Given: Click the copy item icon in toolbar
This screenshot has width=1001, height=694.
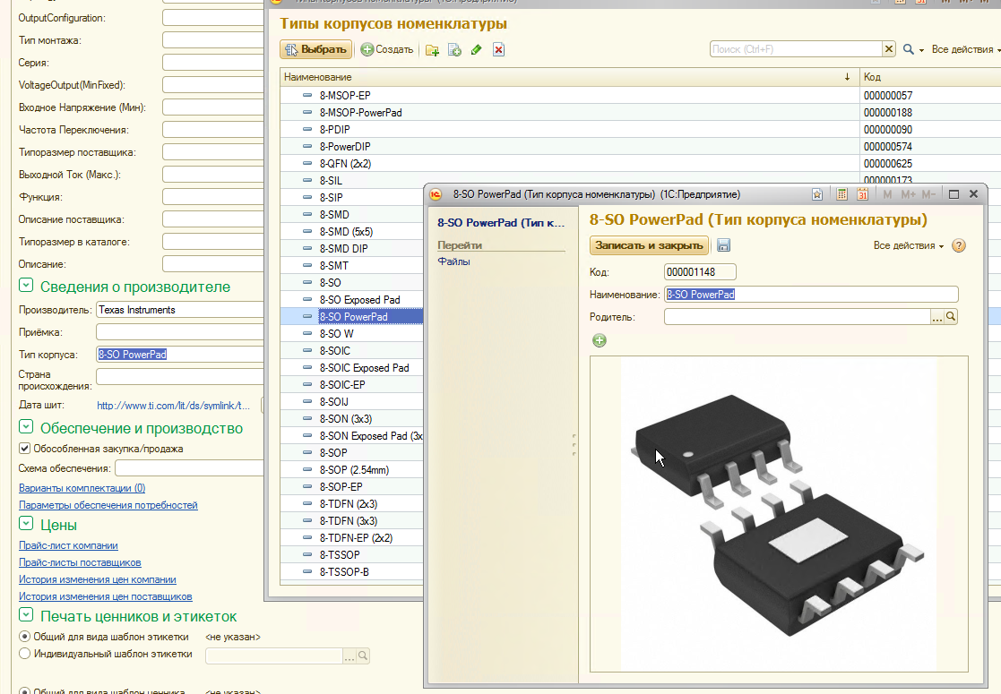Looking at the screenshot, I should pos(454,50).
